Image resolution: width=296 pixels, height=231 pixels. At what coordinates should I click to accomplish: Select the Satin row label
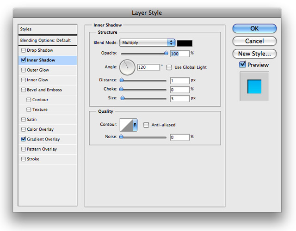click(32, 120)
